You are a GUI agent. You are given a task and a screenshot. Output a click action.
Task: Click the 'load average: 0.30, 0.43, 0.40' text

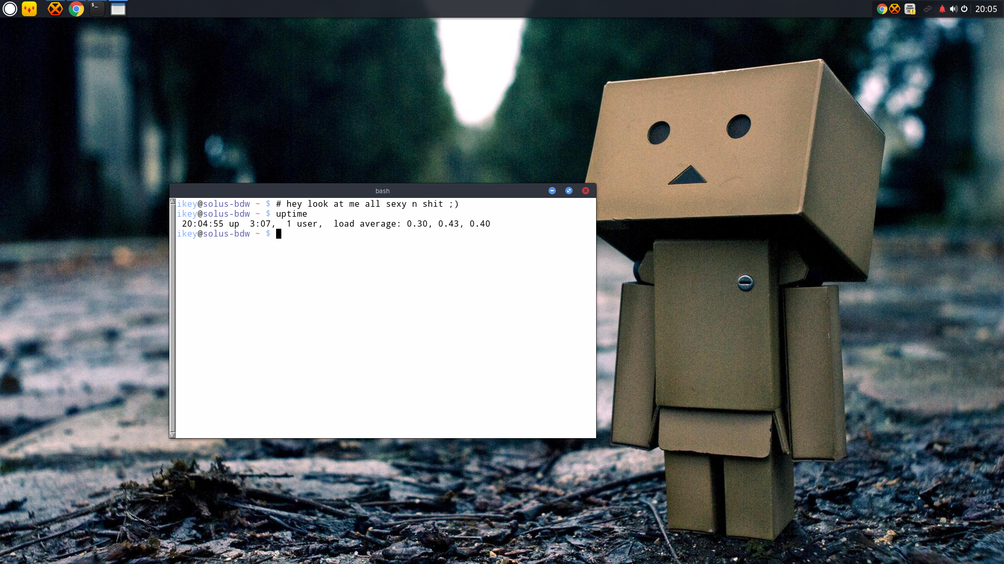point(412,224)
